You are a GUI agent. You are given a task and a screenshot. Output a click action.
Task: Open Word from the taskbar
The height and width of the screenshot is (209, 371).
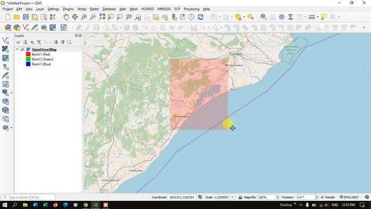point(35,205)
